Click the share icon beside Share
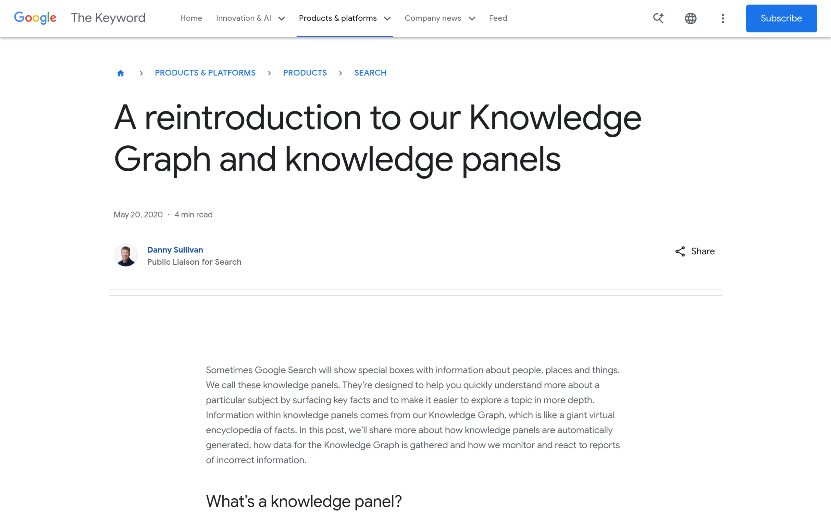 680,251
